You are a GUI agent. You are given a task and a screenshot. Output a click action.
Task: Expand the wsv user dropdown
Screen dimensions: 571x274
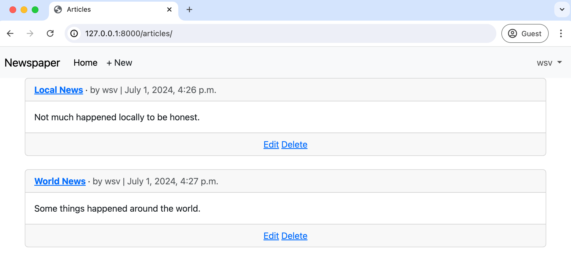click(x=549, y=63)
